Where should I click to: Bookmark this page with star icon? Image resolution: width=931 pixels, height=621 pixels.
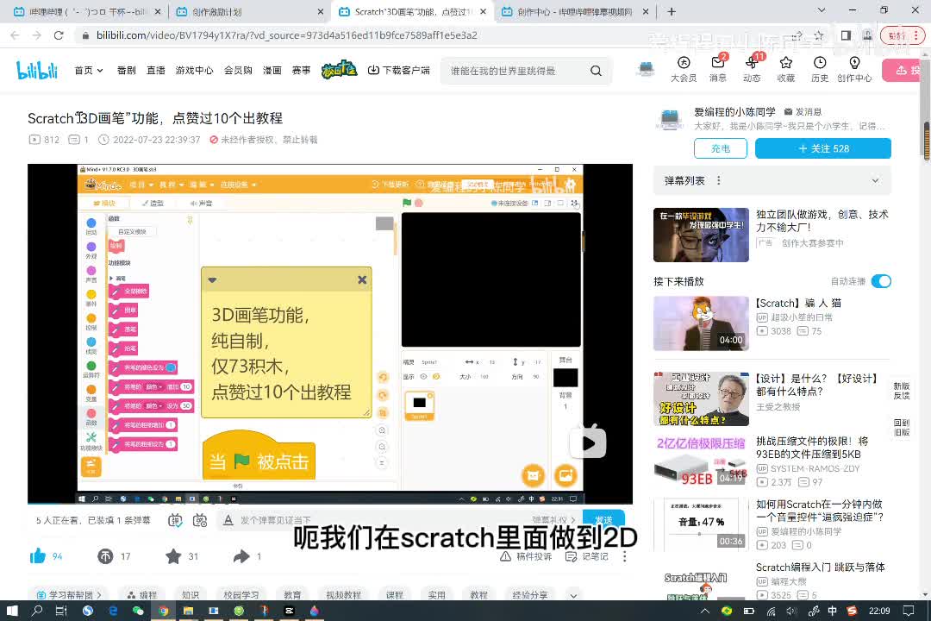(x=819, y=35)
